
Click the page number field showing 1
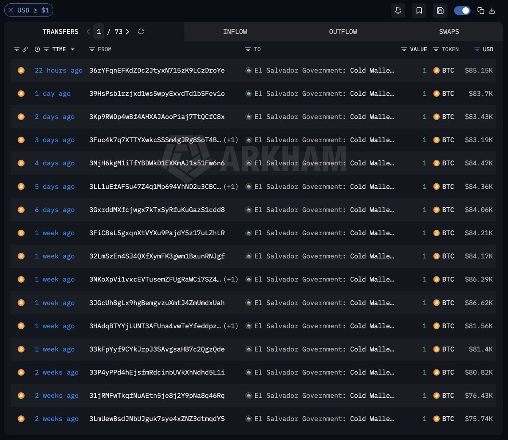(x=99, y=32)
